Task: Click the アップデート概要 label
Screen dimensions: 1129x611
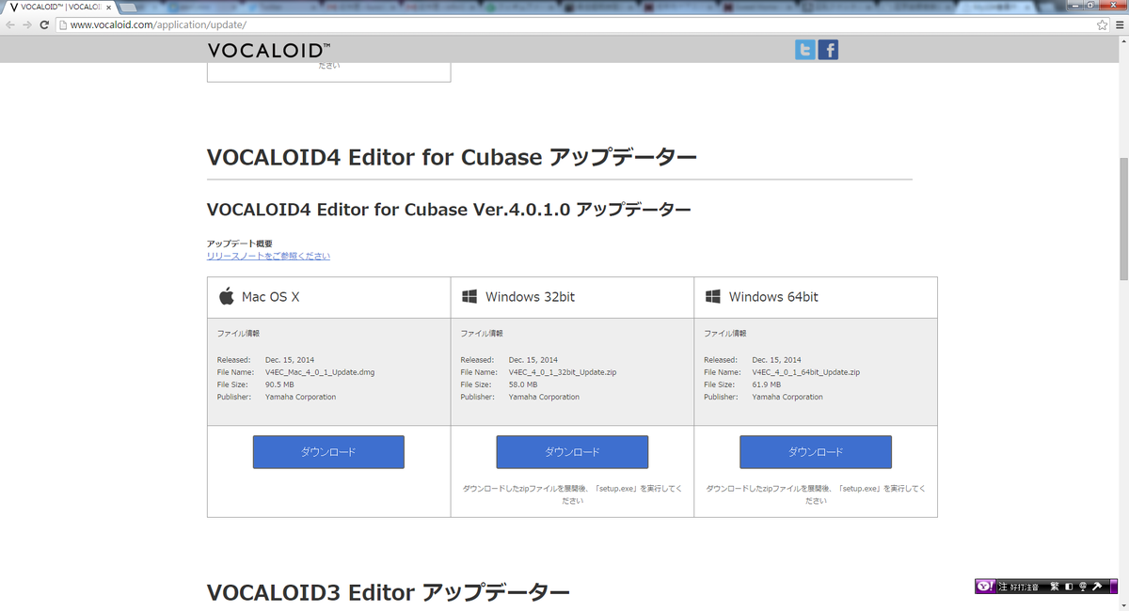Action: (240, 243)
